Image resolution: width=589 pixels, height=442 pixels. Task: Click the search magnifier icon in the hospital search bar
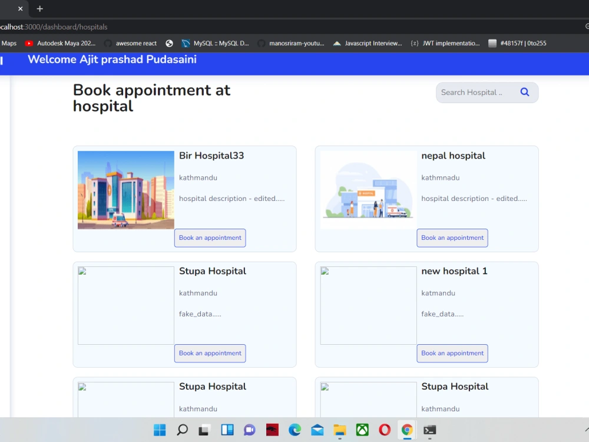tap(524, 92)
